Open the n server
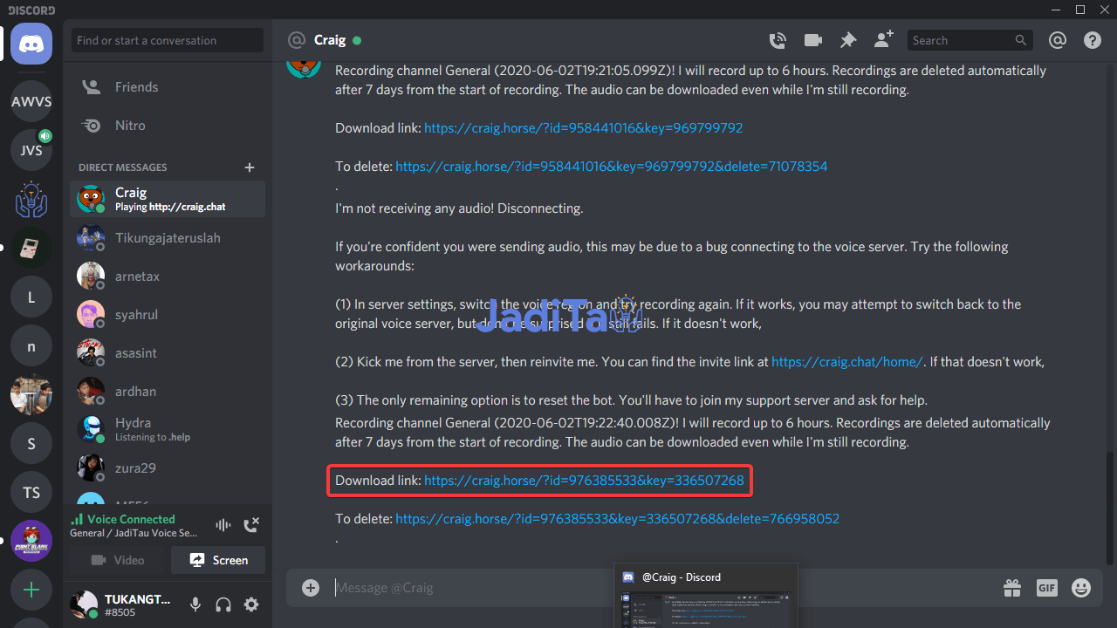The width and height of the screenshot is (1117, 628). click(31, 345)
